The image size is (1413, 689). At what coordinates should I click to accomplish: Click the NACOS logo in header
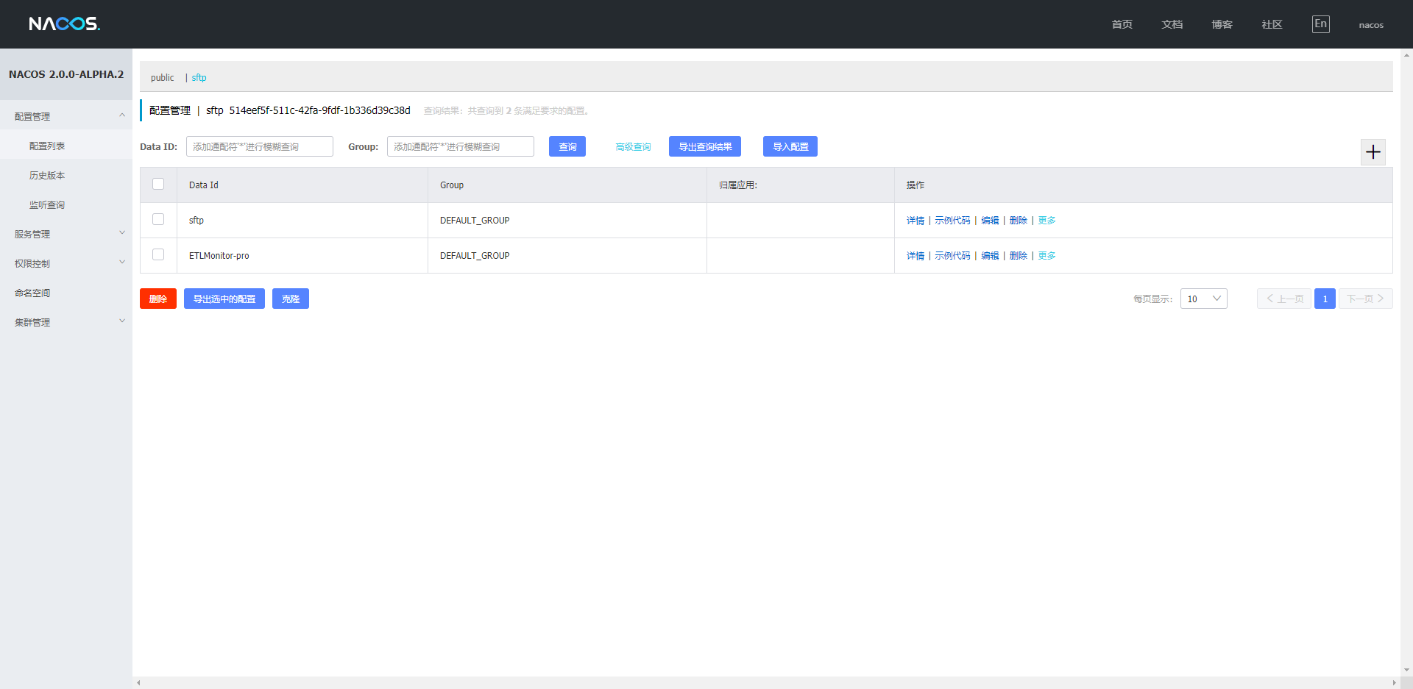(x=64, y=24)
